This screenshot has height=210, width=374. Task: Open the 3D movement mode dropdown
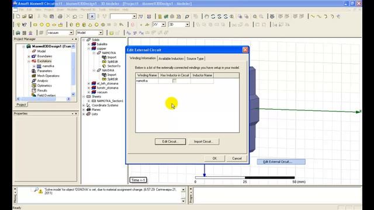click(x=187, y=24)
